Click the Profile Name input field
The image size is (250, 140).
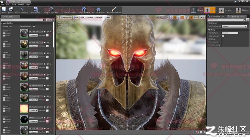coord(230,33)
